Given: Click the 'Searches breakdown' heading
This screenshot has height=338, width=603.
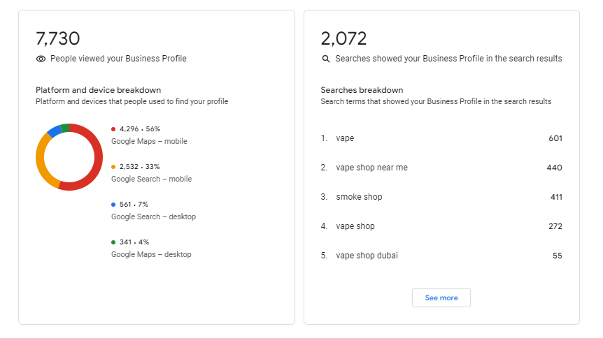Looking at the screenshot, I should click(x=362, y=90).
